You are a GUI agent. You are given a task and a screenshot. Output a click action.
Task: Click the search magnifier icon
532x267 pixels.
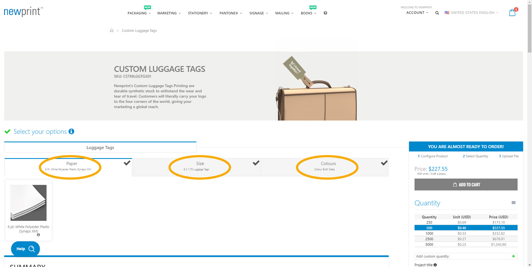coord(437,13)
